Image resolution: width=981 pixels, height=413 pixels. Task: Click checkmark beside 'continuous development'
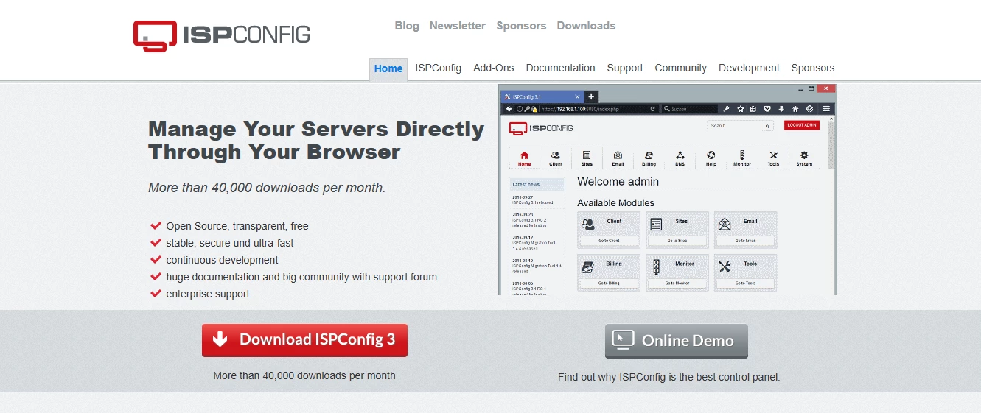(156, 259)
